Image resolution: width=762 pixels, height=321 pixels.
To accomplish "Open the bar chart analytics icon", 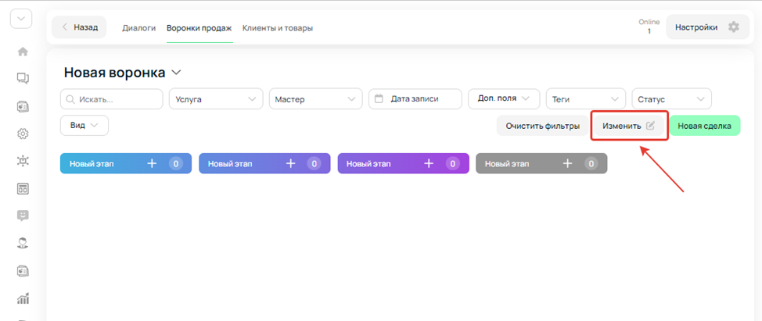I will click(23, 298).
